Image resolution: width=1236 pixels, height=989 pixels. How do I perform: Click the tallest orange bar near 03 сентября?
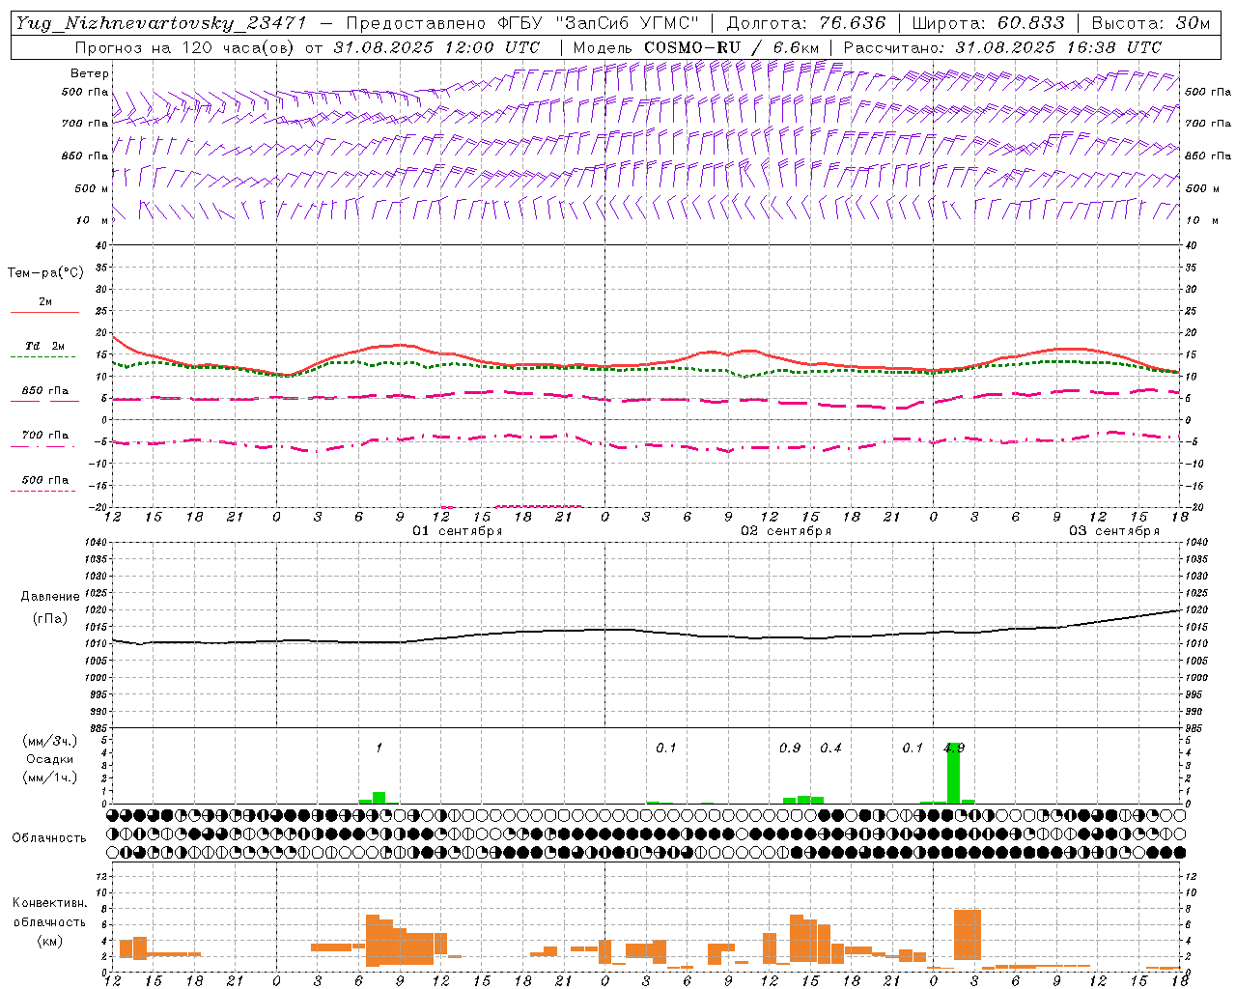[x=968, y=935]
